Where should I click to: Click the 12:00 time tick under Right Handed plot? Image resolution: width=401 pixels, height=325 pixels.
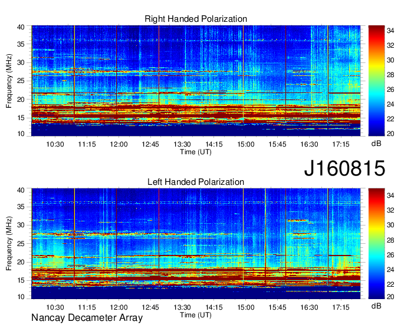(119, 144)
